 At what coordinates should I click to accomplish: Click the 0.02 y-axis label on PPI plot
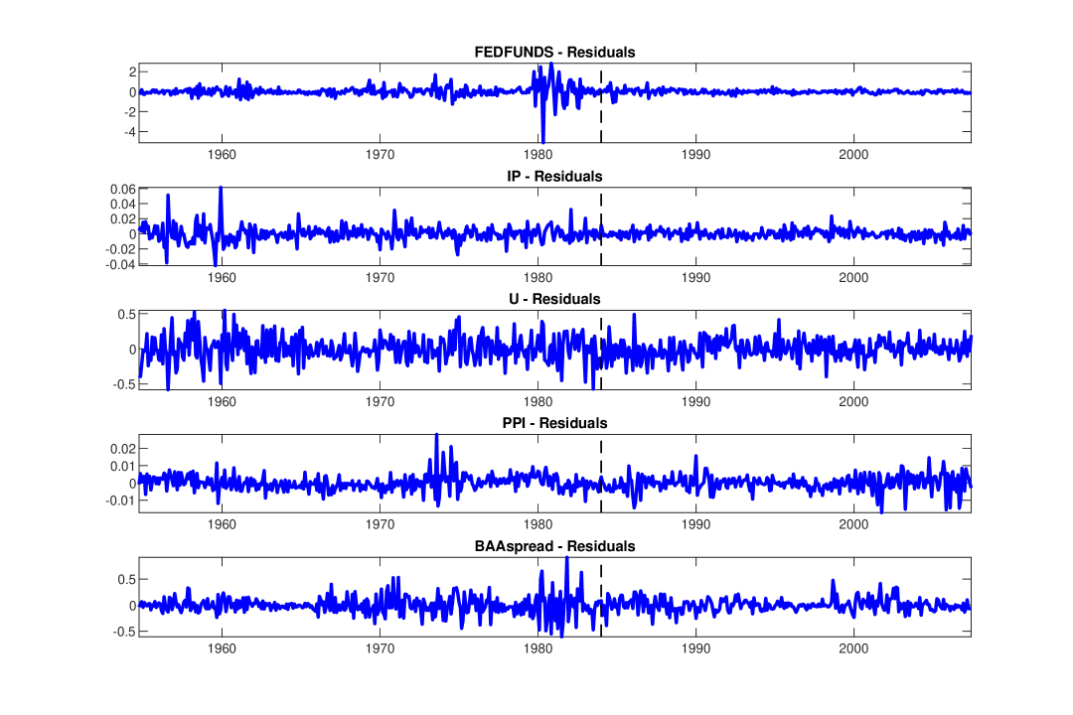coord(123,450)
